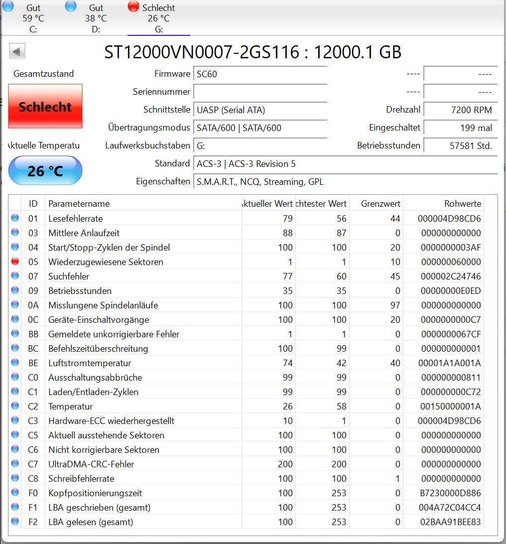
Task: Click the red status icon for Wiederzugewiesene Sektoren
Action: tap(15, 261)
